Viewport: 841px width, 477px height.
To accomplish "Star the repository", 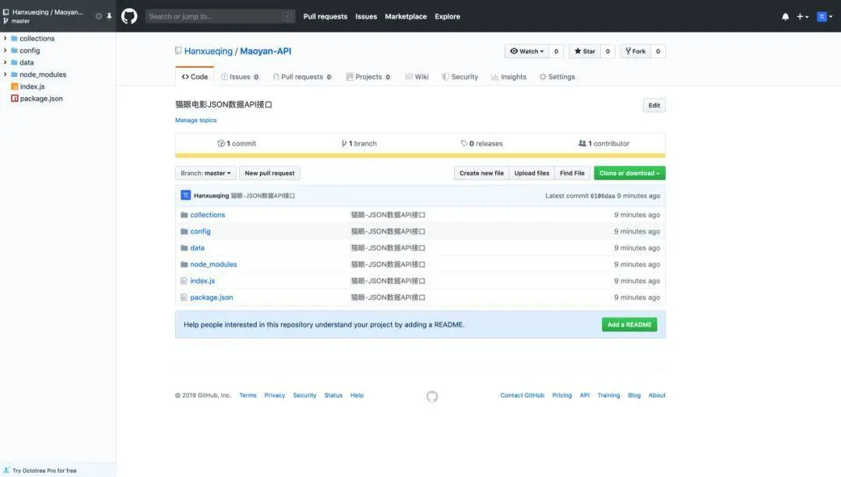I will [x=585, y=51].
